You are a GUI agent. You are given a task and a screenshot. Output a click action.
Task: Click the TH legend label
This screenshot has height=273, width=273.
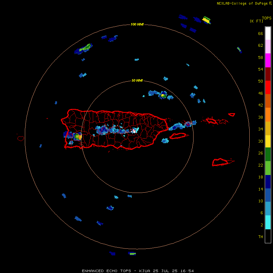pos(261,237)
